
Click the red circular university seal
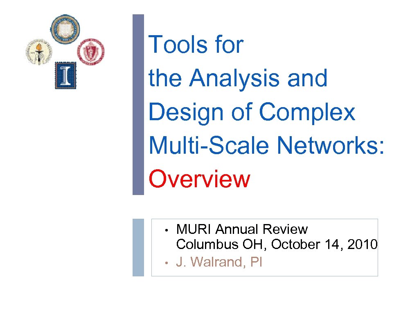point(91,52)
